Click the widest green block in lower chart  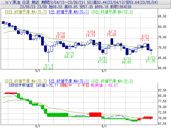(58, 115)
